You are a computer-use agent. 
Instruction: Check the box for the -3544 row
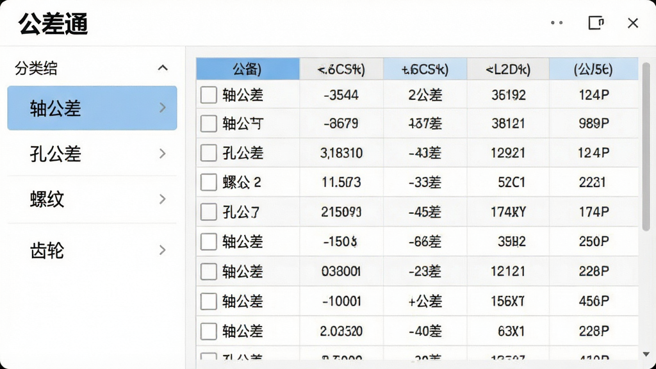tap(208, 95)
